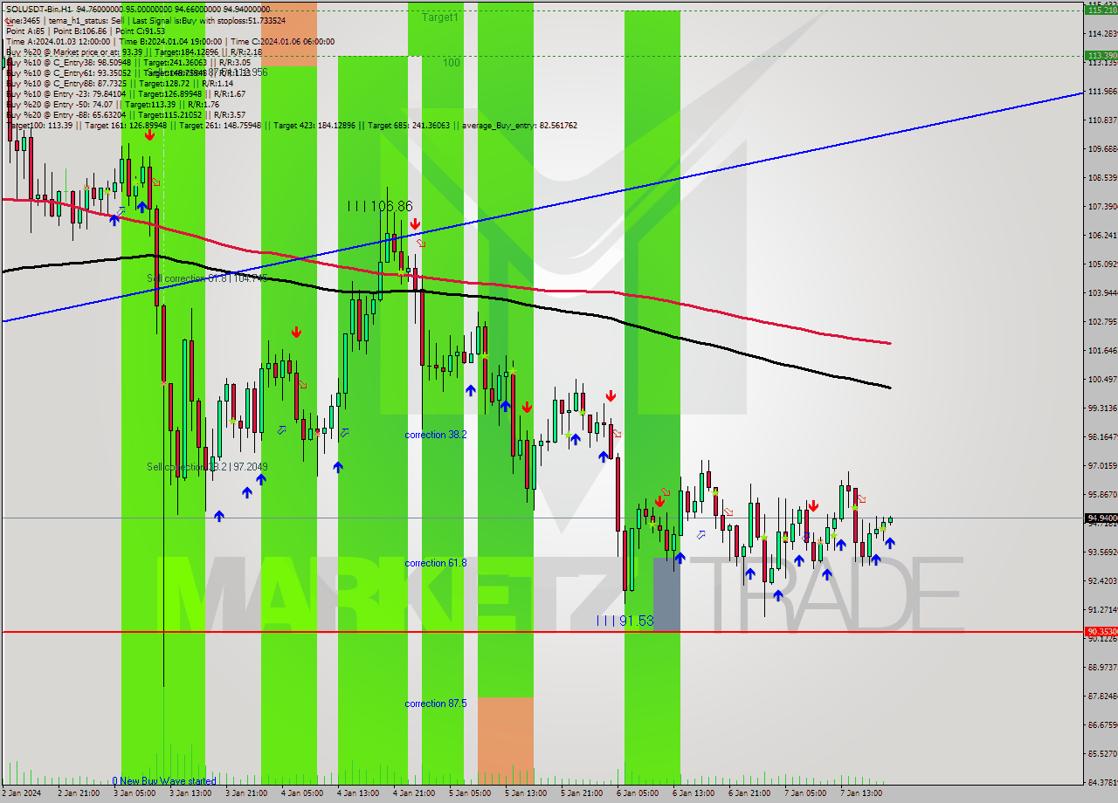The image size is (1118, 803).
Task: Click the current price tag 94.940
Action: [1101, 518]
